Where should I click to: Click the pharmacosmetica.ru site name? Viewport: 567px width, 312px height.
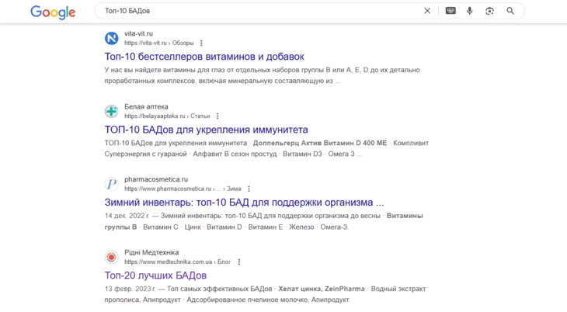tap(156, 179)
